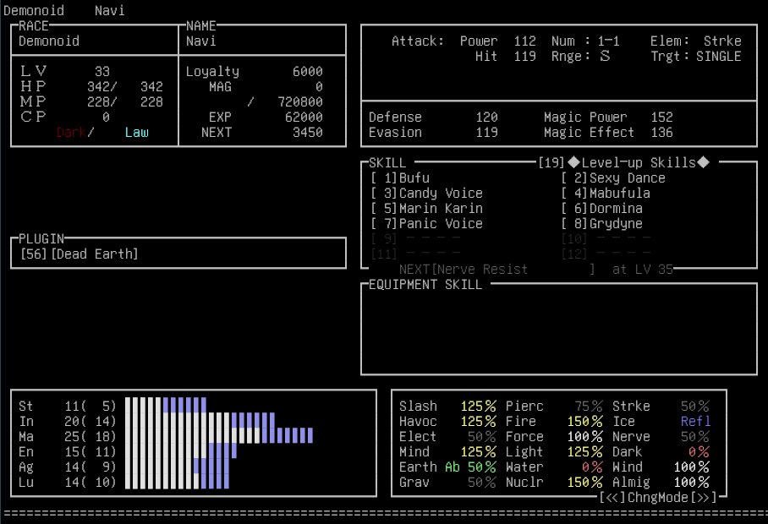Viewport: 768px width, 524px height.
Task: Click the Ag stat value 14(9)
Action: coord(91,467)
